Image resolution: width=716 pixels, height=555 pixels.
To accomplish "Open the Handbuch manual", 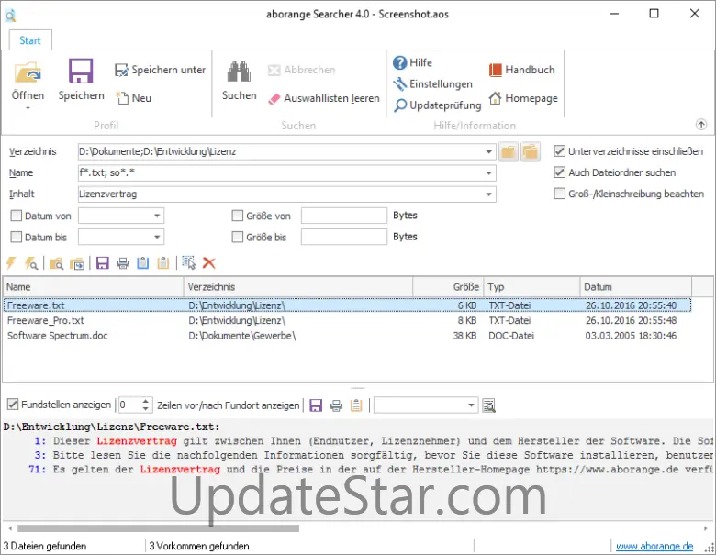I will click(522, 70).
